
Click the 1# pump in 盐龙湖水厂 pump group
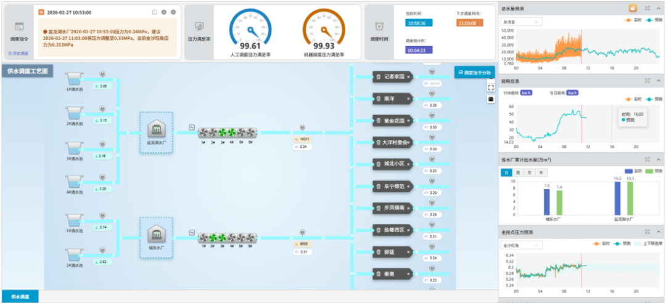203,132
